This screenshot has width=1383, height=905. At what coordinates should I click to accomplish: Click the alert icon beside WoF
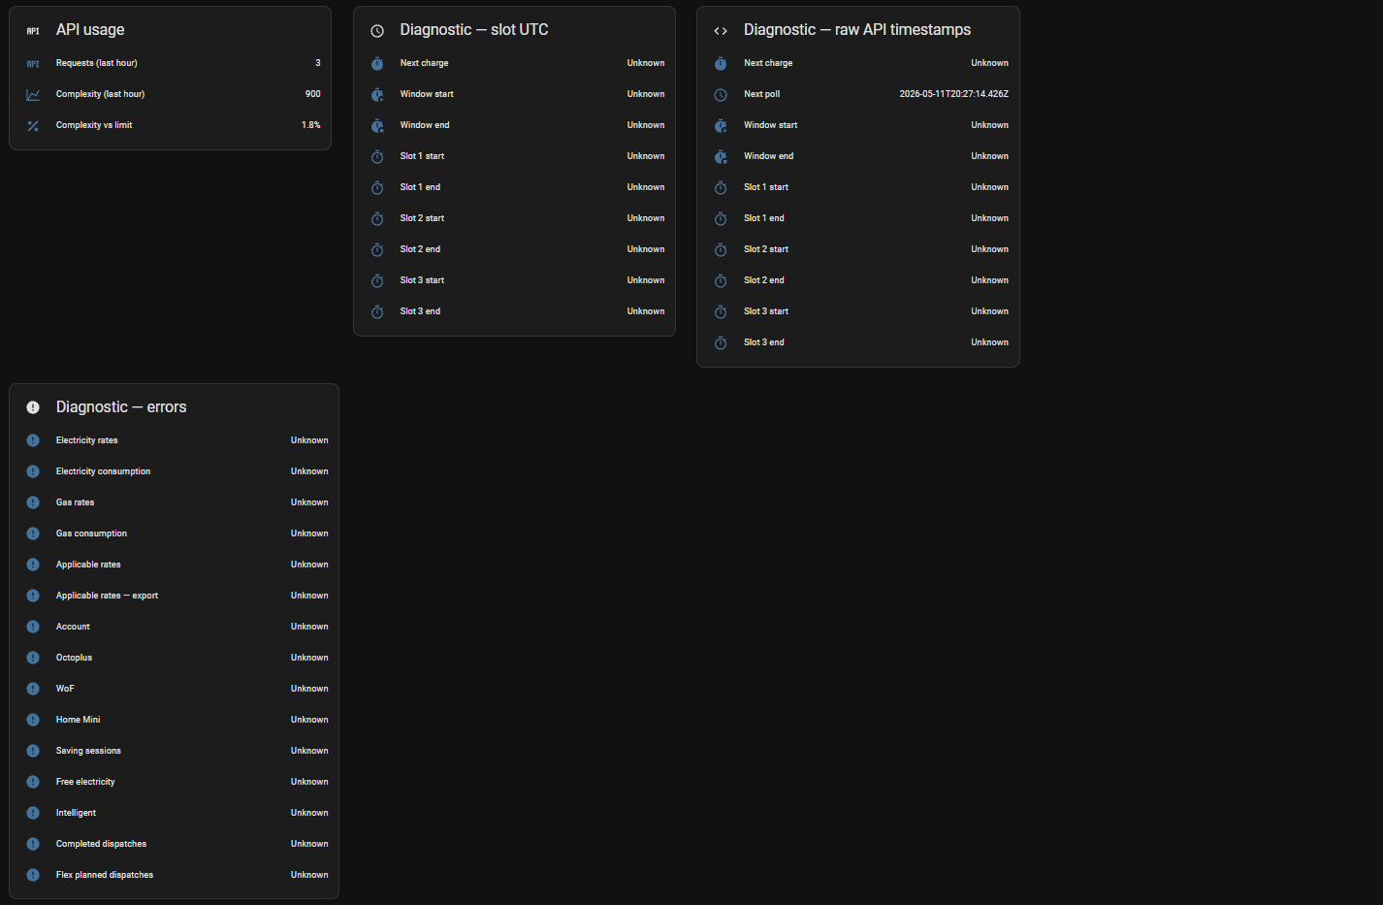(33, 689)
